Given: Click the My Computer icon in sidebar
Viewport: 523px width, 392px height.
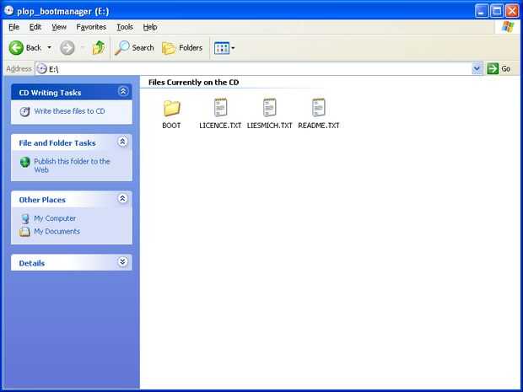Looking at the screenshot, I should [25, 218].
